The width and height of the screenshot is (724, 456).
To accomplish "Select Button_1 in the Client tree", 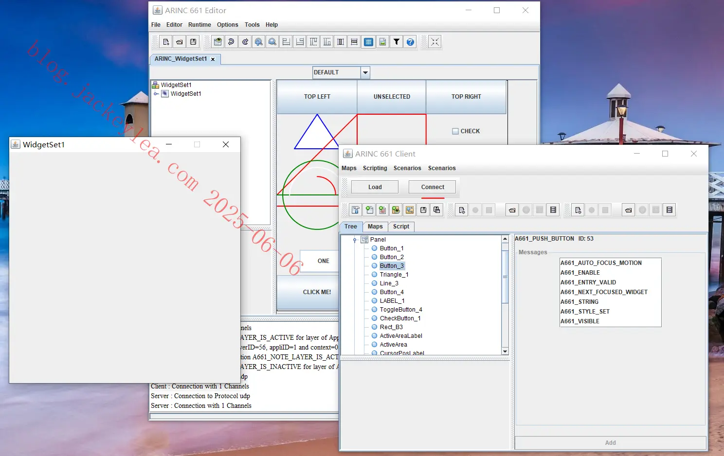I will point(392,248).
